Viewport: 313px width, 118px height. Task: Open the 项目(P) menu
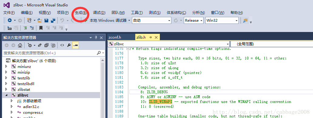point(63,13)
